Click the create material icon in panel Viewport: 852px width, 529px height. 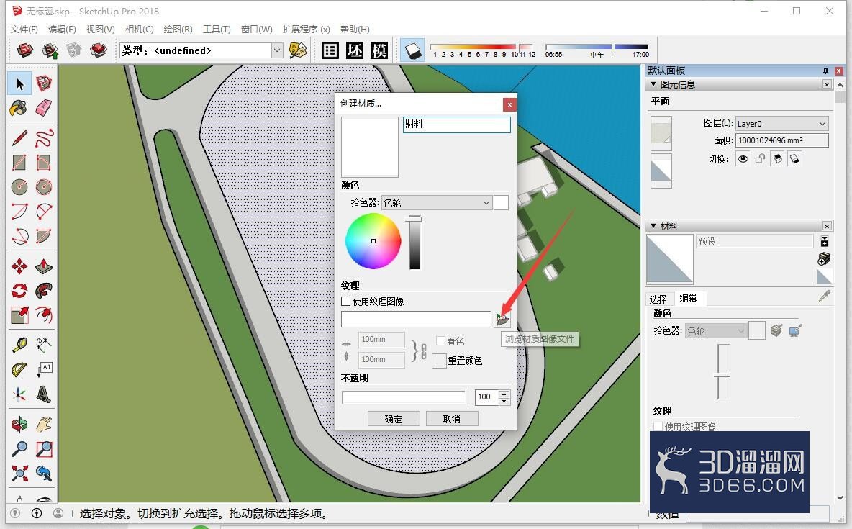point(824,259)
